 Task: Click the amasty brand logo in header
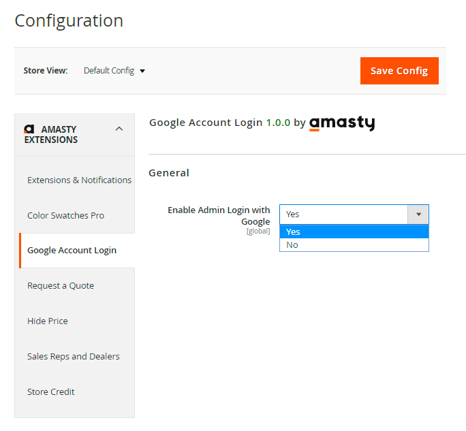coord(342,123)
